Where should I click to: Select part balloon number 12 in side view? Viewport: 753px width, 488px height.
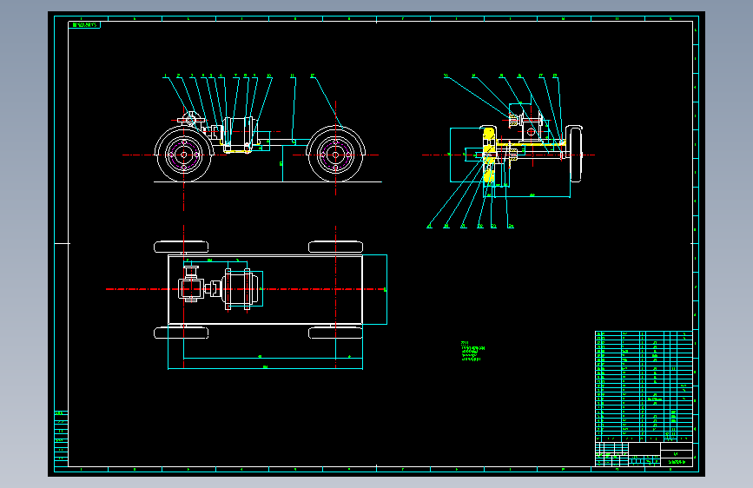point(313,76)
